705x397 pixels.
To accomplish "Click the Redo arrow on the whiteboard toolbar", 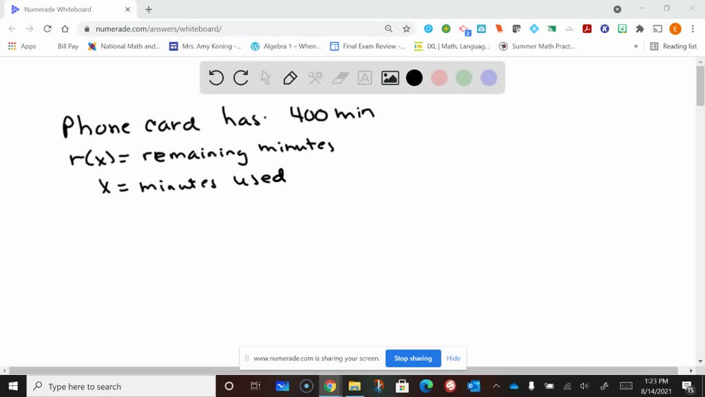I will (240, 78).
